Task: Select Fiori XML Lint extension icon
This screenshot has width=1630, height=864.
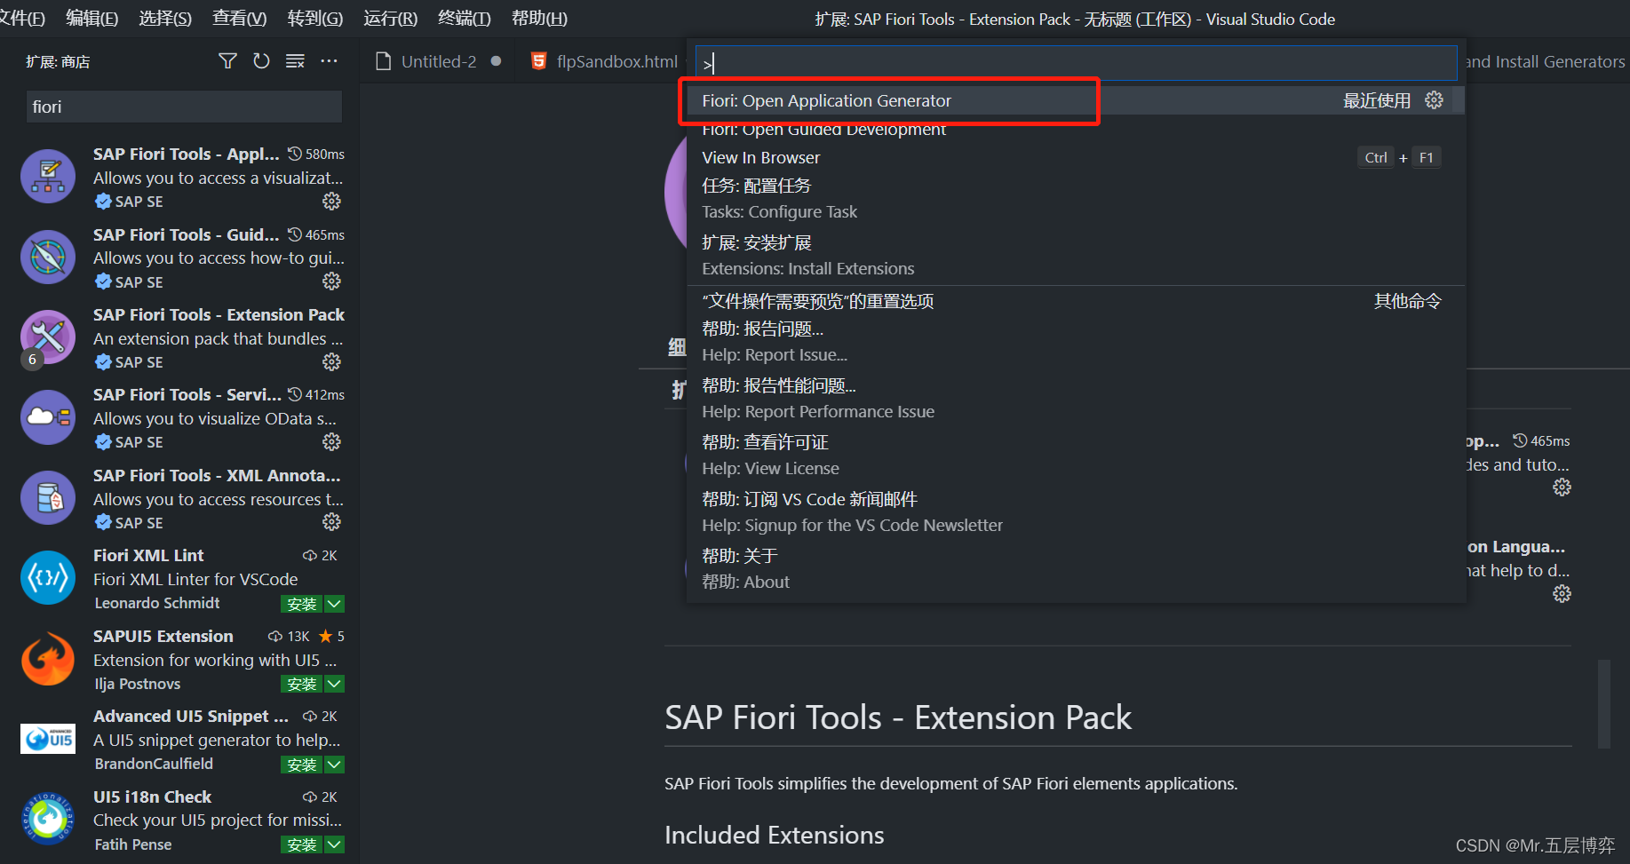Action: click(48, 578)
